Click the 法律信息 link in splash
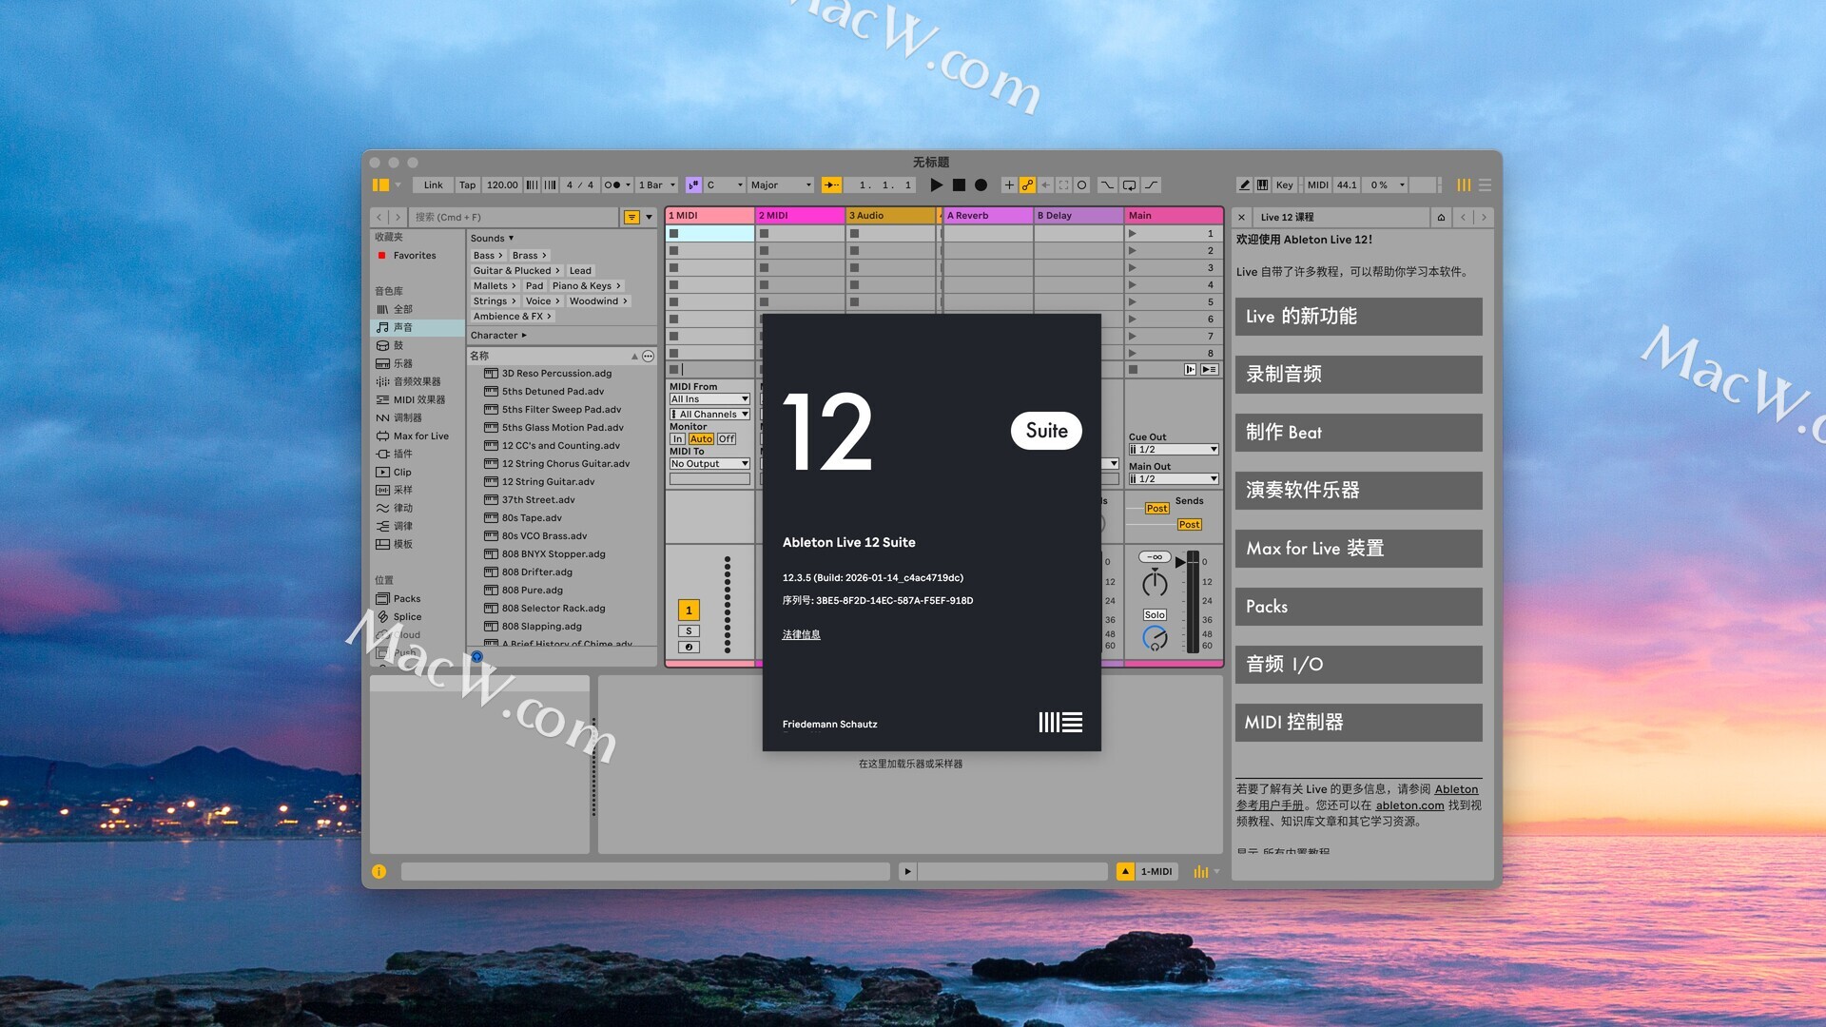Image resolution: width=1826 pixels, height=1027 pixels. [801, 635]
